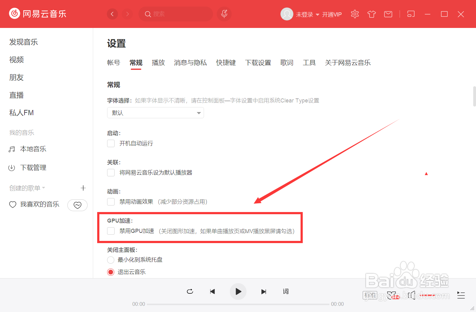Open the skin T-shirt icon
The width and height of the screenshot is (476, 312).
pos(372,14)
